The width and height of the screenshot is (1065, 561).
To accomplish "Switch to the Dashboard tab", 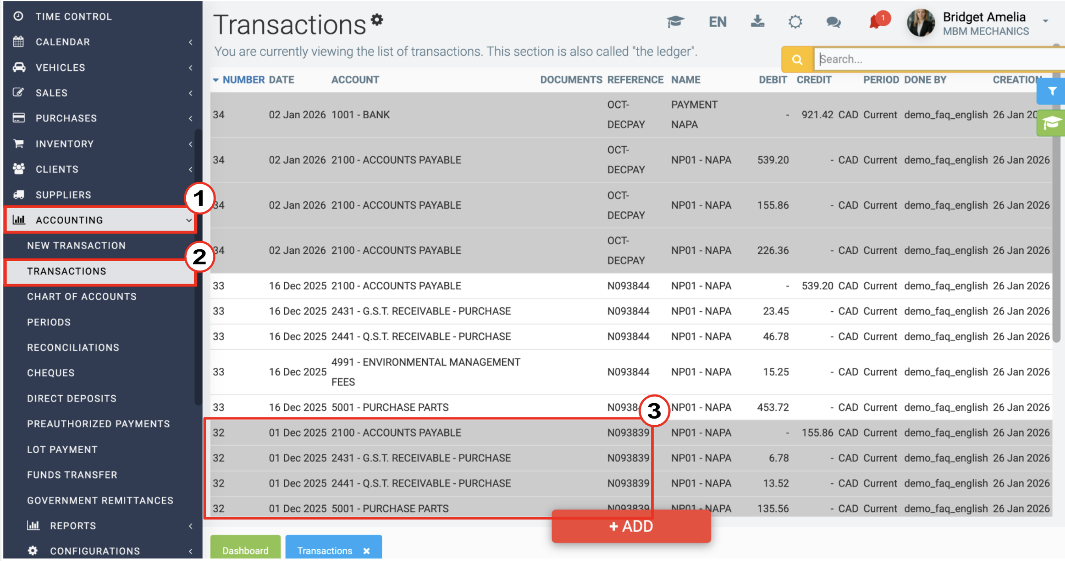I will click(x=245, y=550).
